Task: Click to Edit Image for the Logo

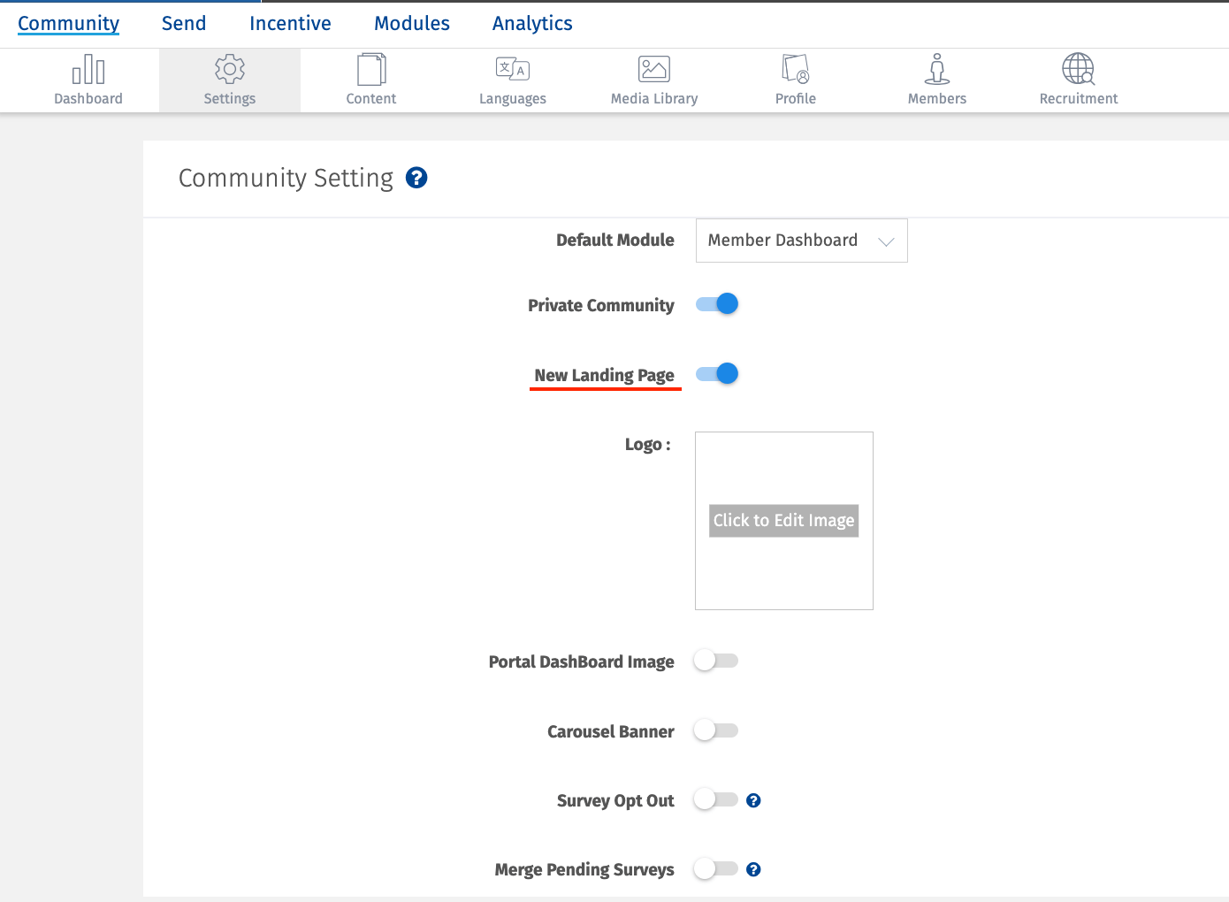Action: 783,521
